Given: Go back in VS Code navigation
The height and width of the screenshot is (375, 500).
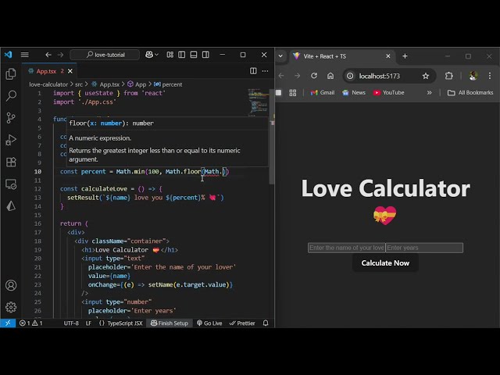Looking at the screenshot, I should 48,55.
